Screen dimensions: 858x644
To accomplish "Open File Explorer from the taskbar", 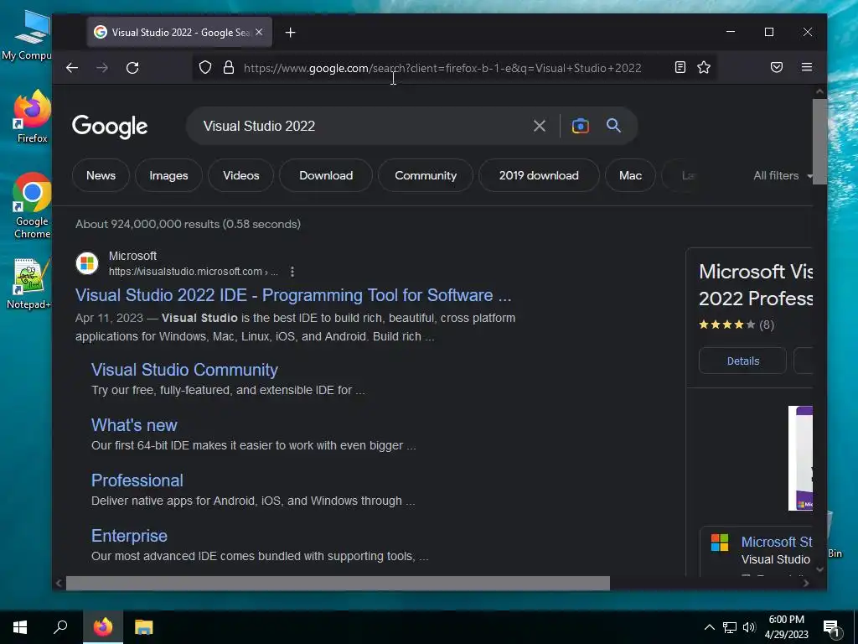I will pyautogui.click(x=144, y=627).
